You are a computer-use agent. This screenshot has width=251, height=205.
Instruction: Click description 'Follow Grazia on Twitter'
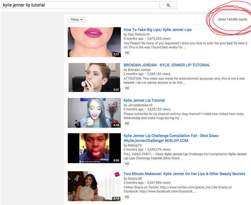pos(178,189)
